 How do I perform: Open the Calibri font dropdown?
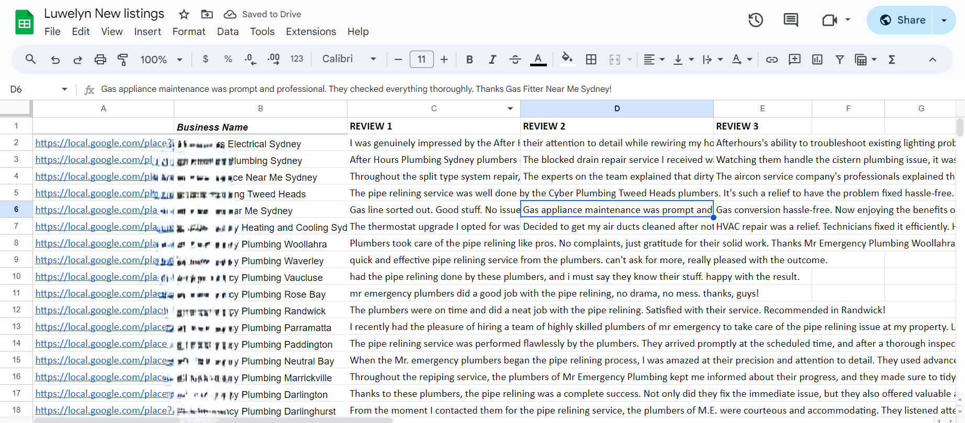click(x=349, y=59)
